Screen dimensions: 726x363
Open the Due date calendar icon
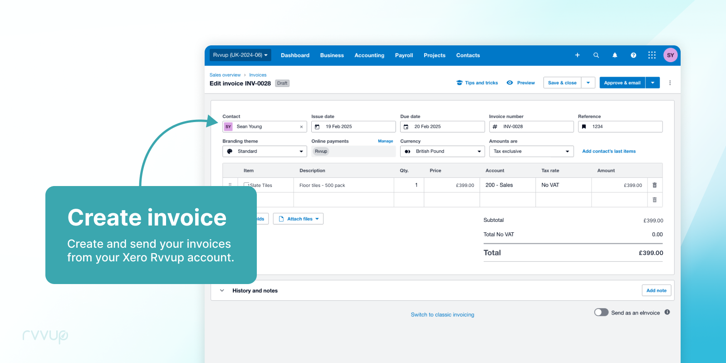pyautogui.click(x=406, y=127)
